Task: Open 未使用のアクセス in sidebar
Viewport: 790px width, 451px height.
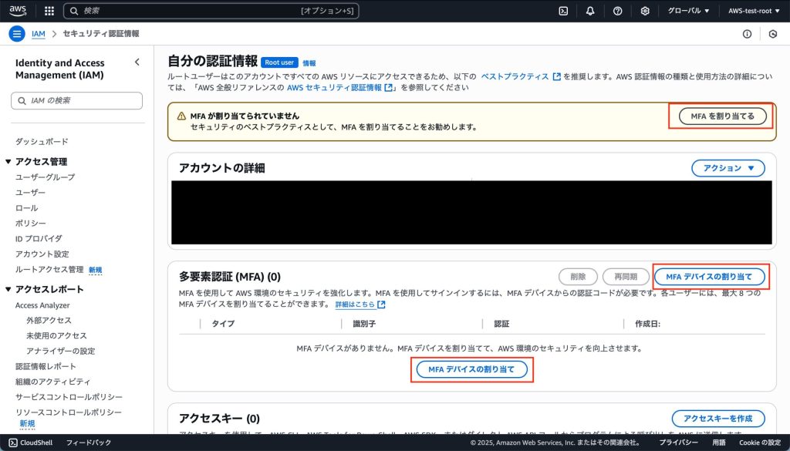Action: coord(56,335)
